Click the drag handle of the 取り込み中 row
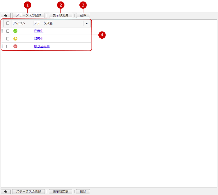Viewport: 218px width, 195px height. tap(2, 46)
